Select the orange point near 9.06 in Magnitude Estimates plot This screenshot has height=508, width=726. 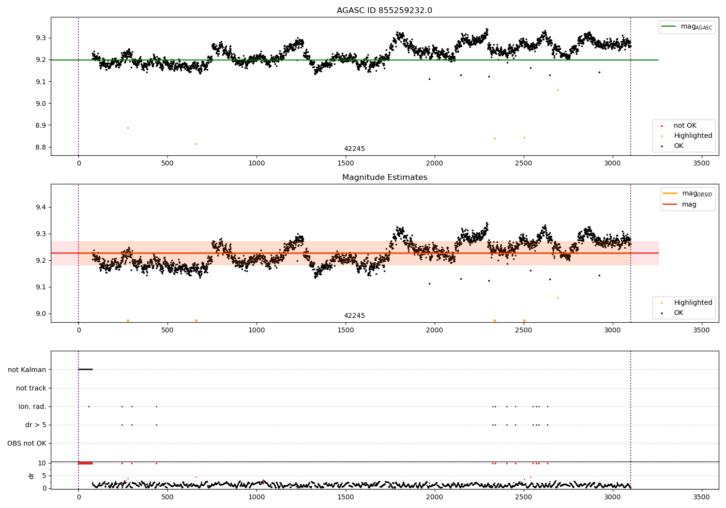coord(558,298)
